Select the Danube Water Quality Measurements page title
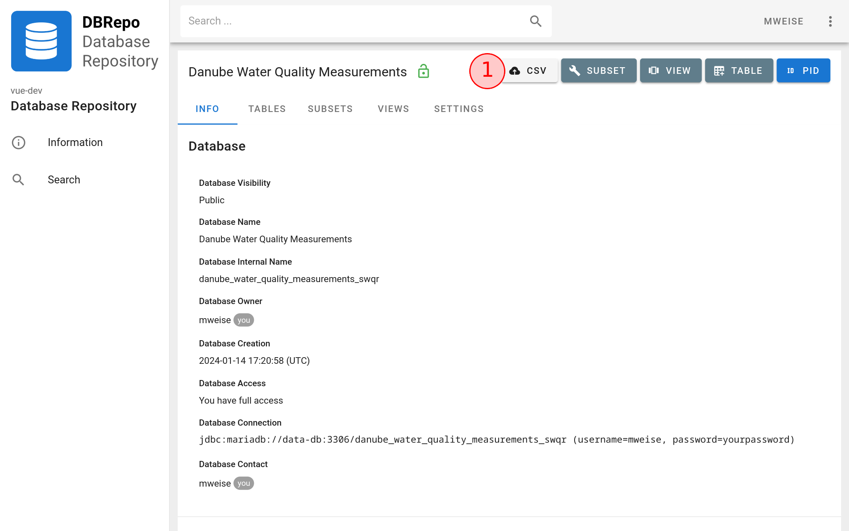The image size is (849, 531). pyautogui.click(x=298, y=72)
